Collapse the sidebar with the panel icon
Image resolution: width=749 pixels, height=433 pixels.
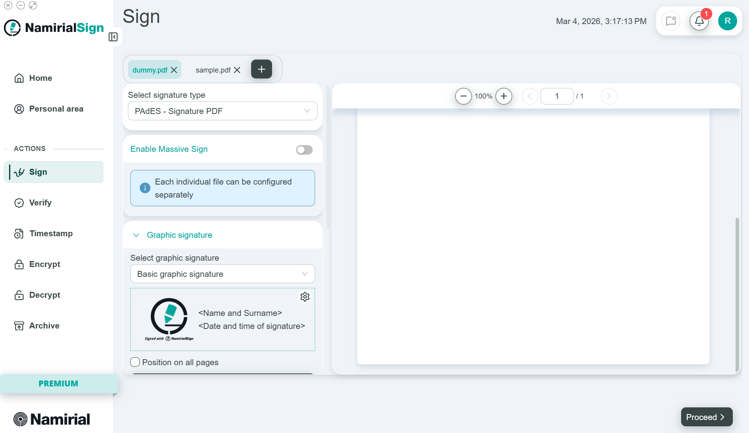coord(113,37)
